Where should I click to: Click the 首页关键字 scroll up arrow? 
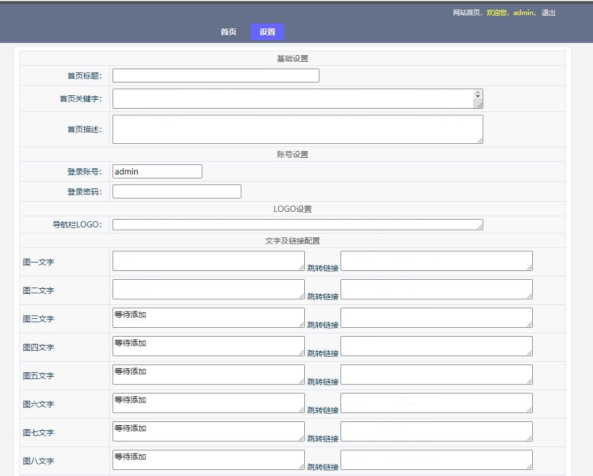pyautogui.click(x=478, y=93)
